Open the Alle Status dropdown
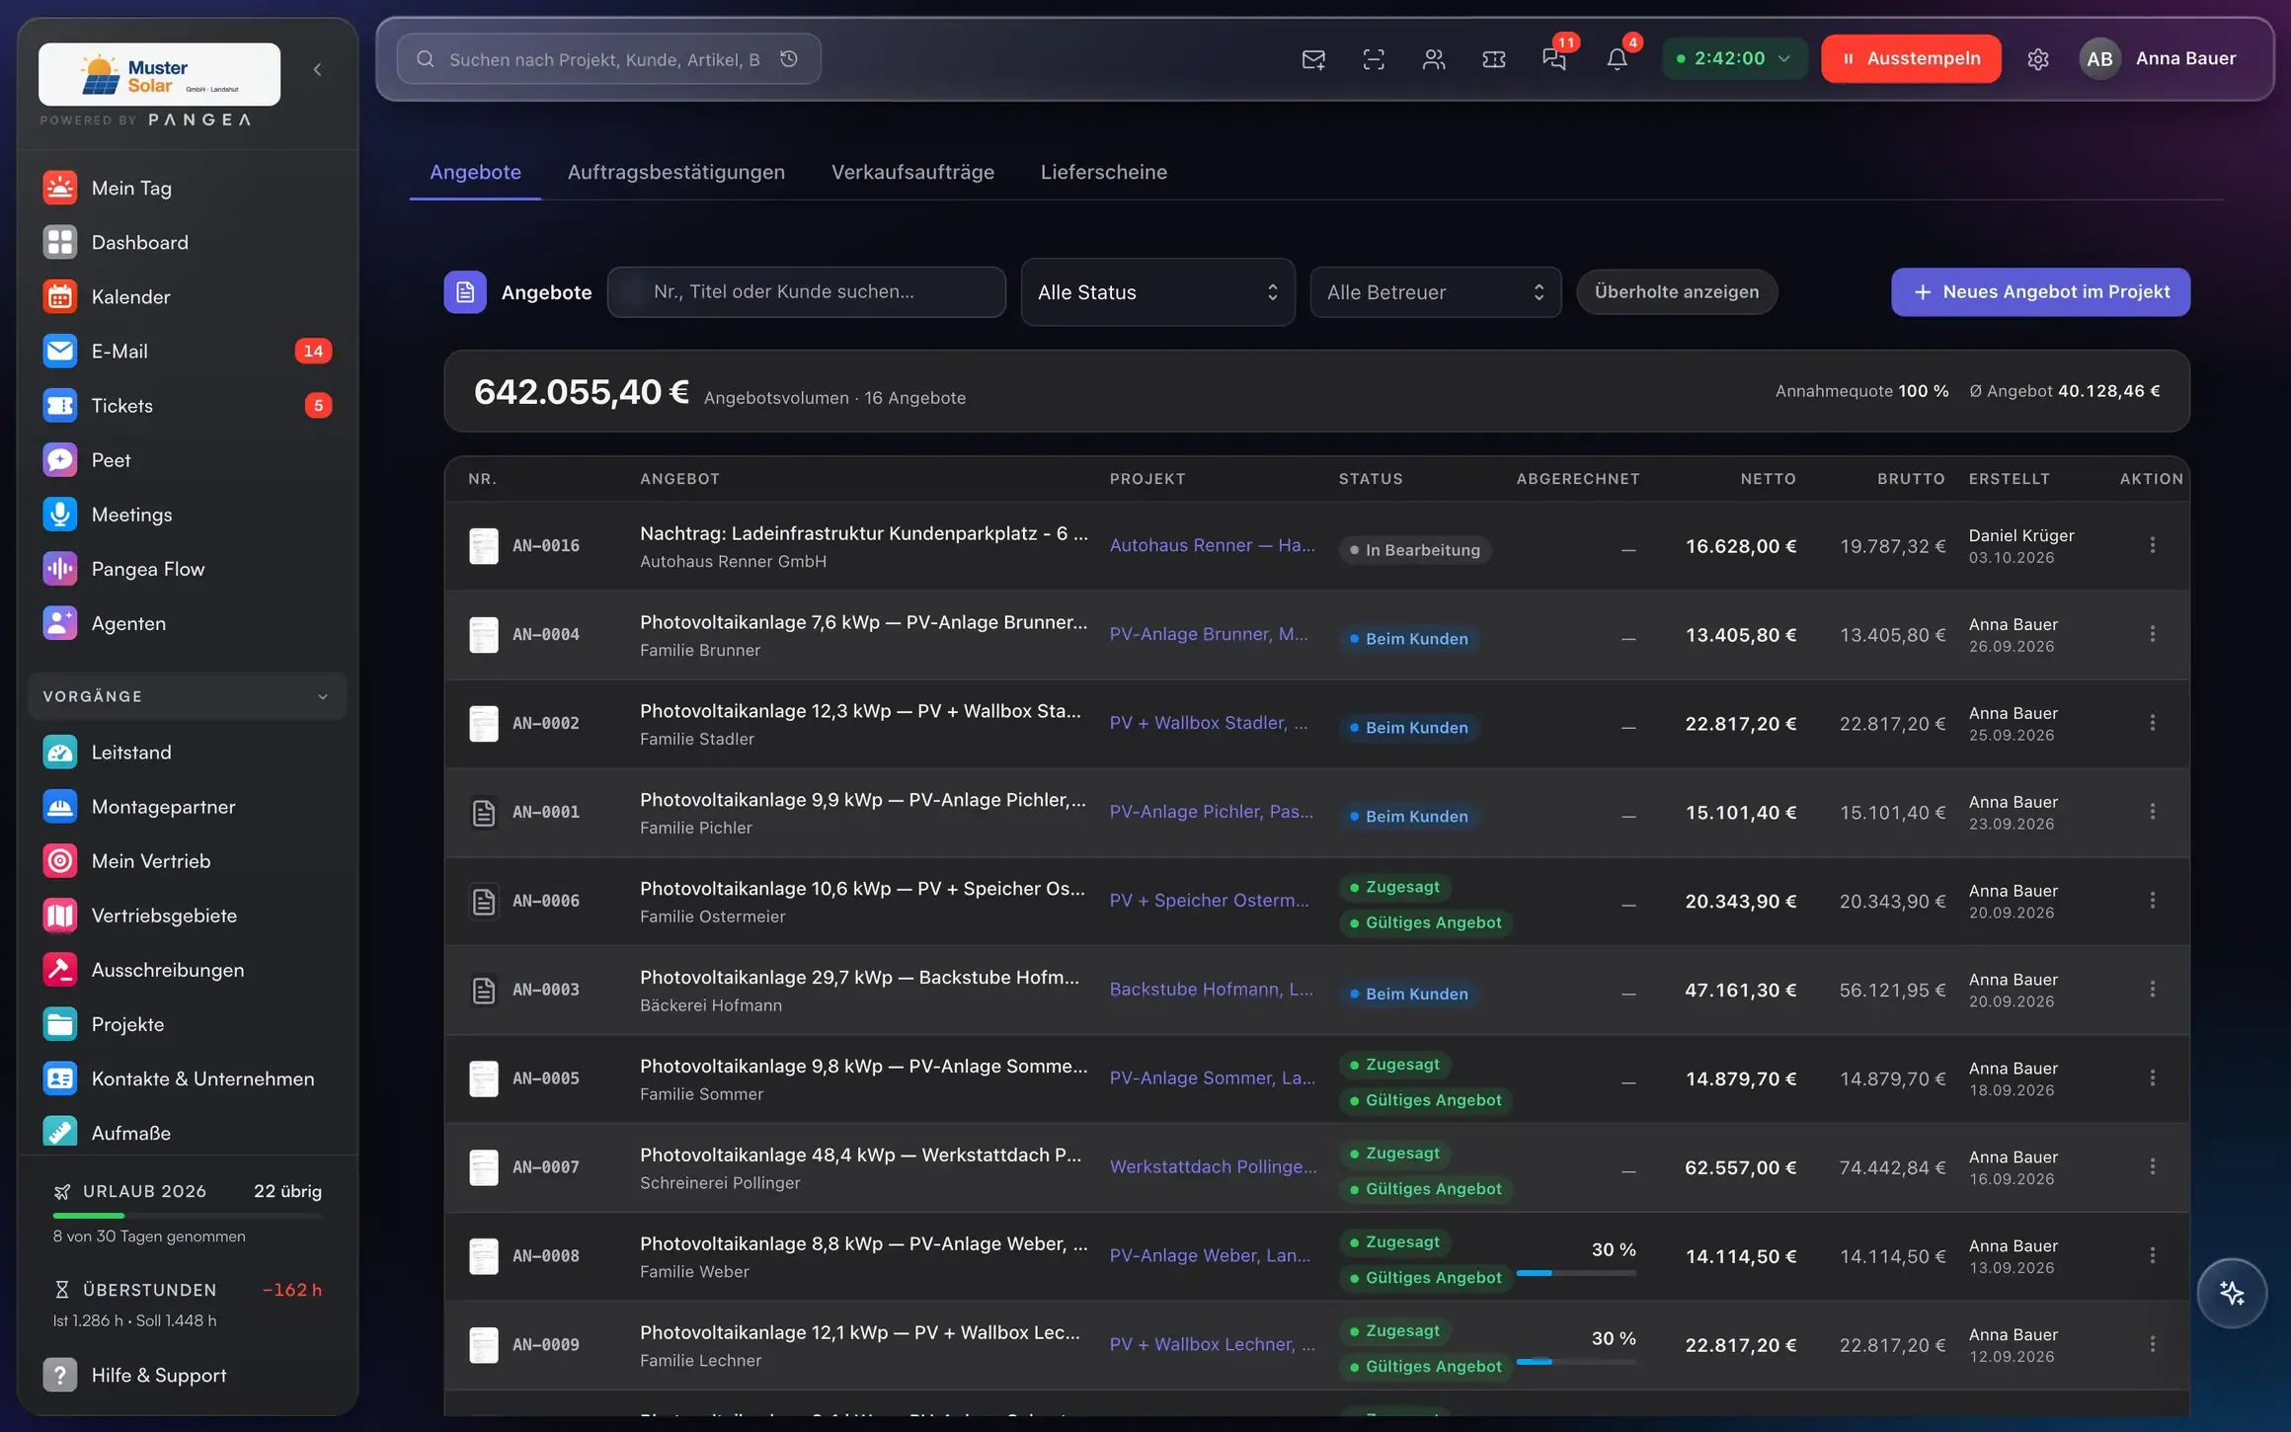This screenshot has height=1432, width=2291. 1157,292
